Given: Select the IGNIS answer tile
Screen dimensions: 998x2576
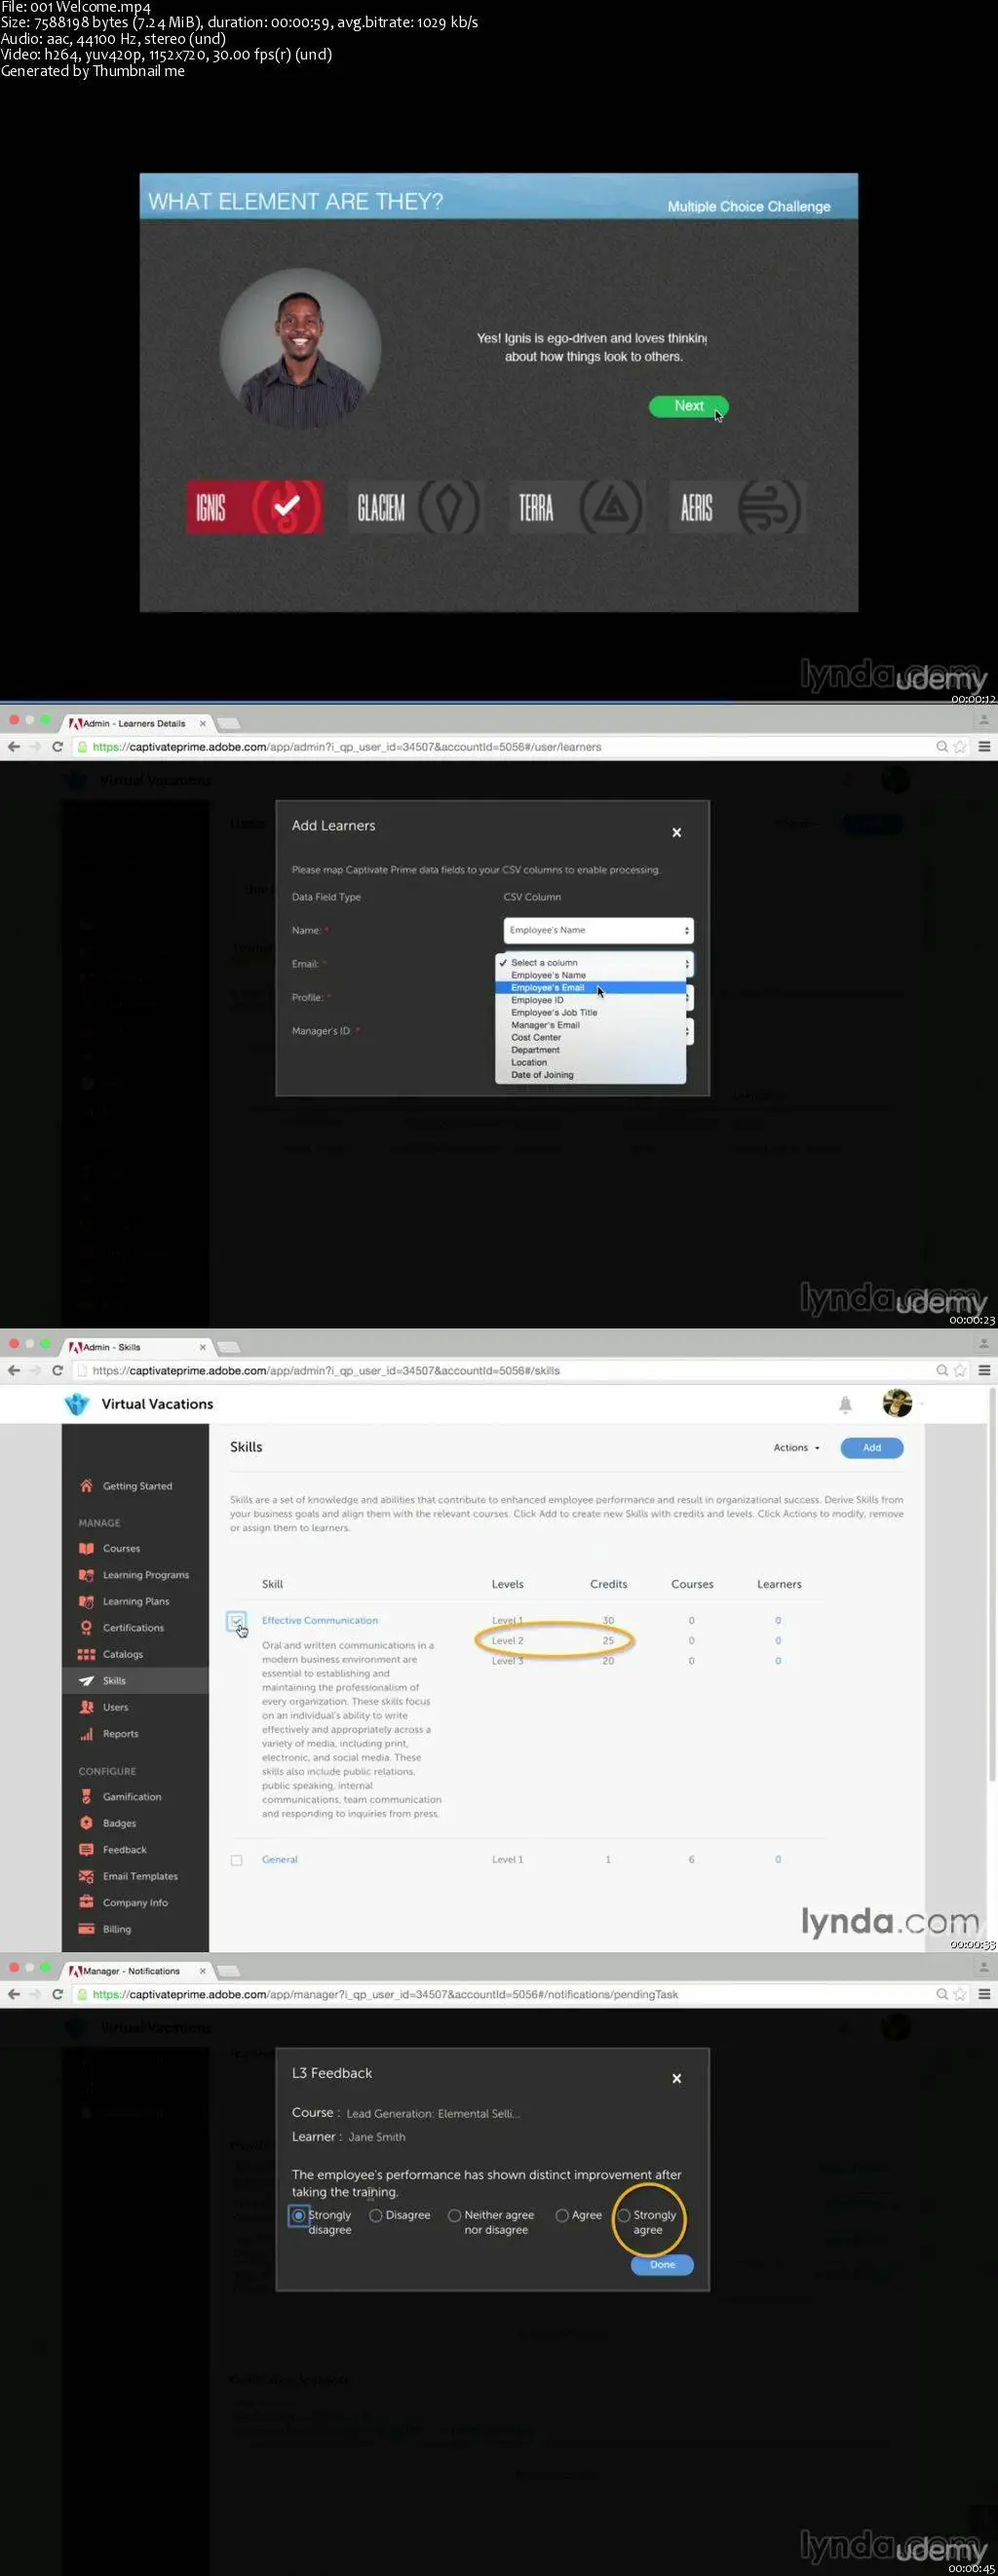Looking at the screenshot, I should pyautogui.click(x=255, y=507).
